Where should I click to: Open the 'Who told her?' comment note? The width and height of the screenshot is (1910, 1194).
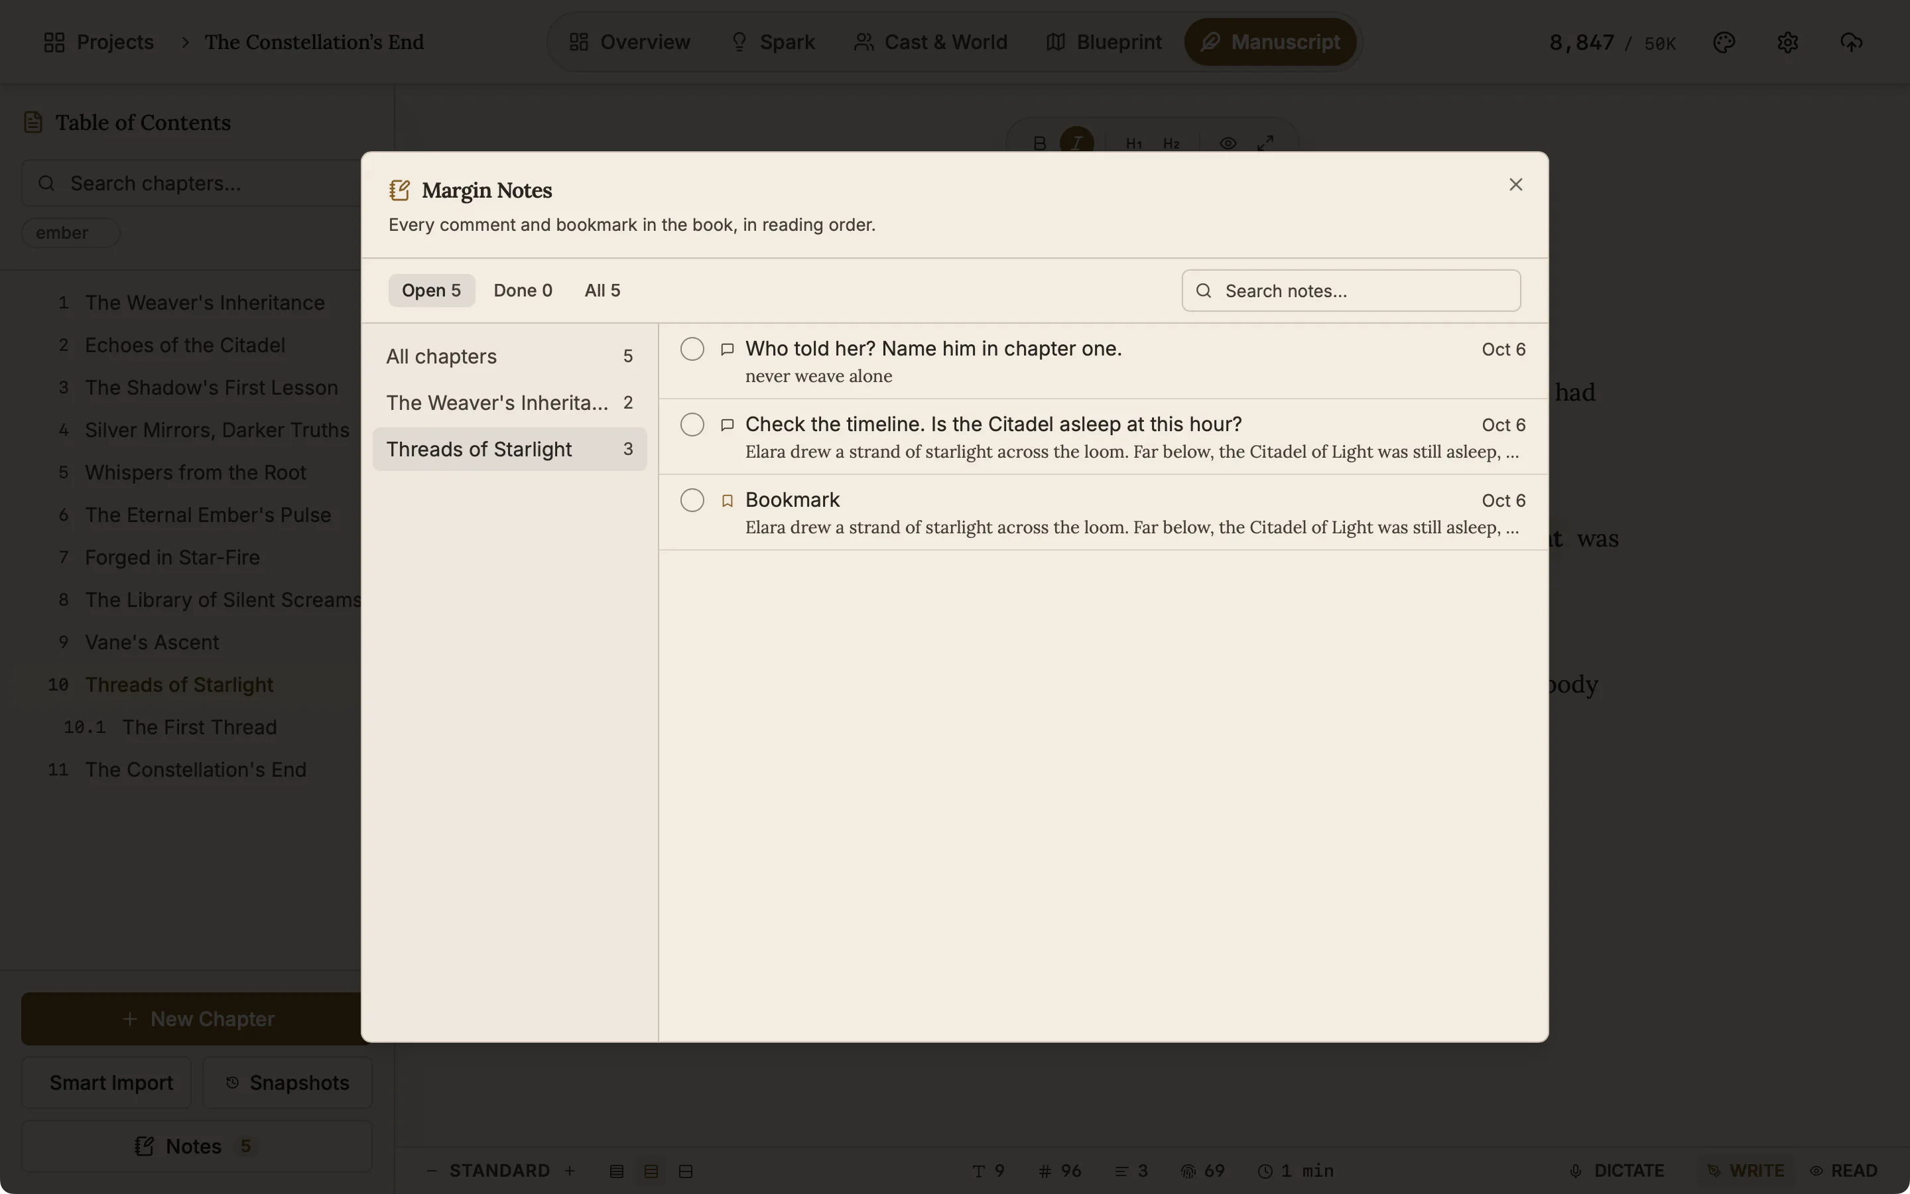click(1103, 361)
